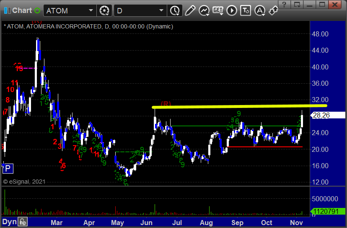Open the clock time template menu
Image resolution: width=347 pixels, height=228 pixels.
(175, 10)
